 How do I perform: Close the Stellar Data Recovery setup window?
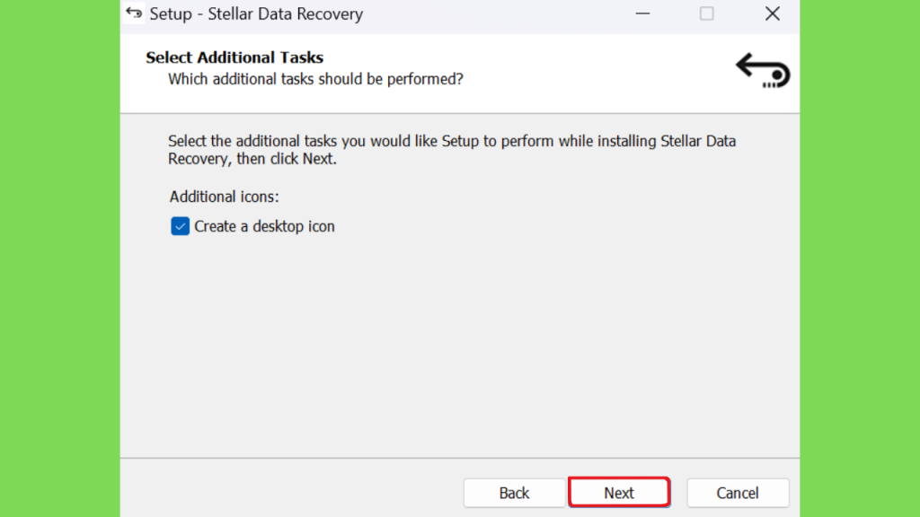point(772,13)
